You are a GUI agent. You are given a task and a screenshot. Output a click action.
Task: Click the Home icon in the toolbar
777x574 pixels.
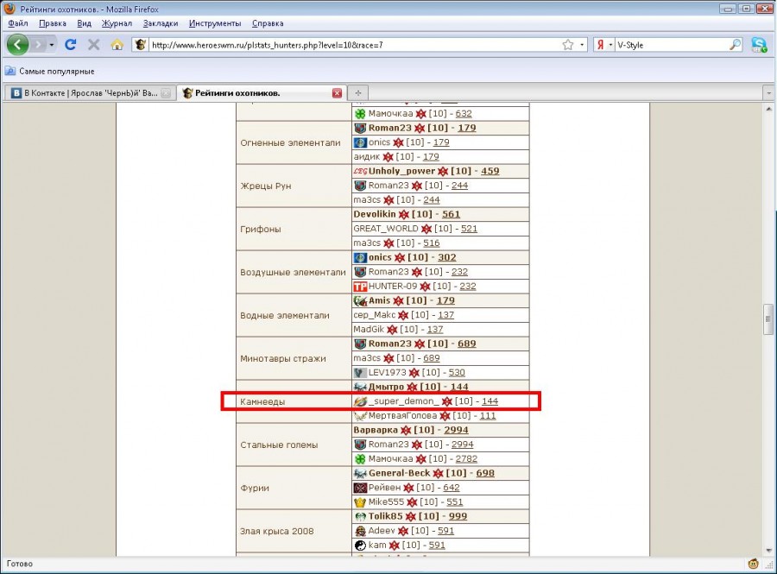tap(117, 44)
